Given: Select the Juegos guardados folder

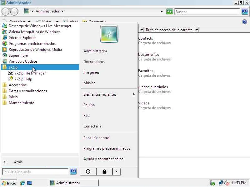Looking at the screenshot, I should coord(154,89).
